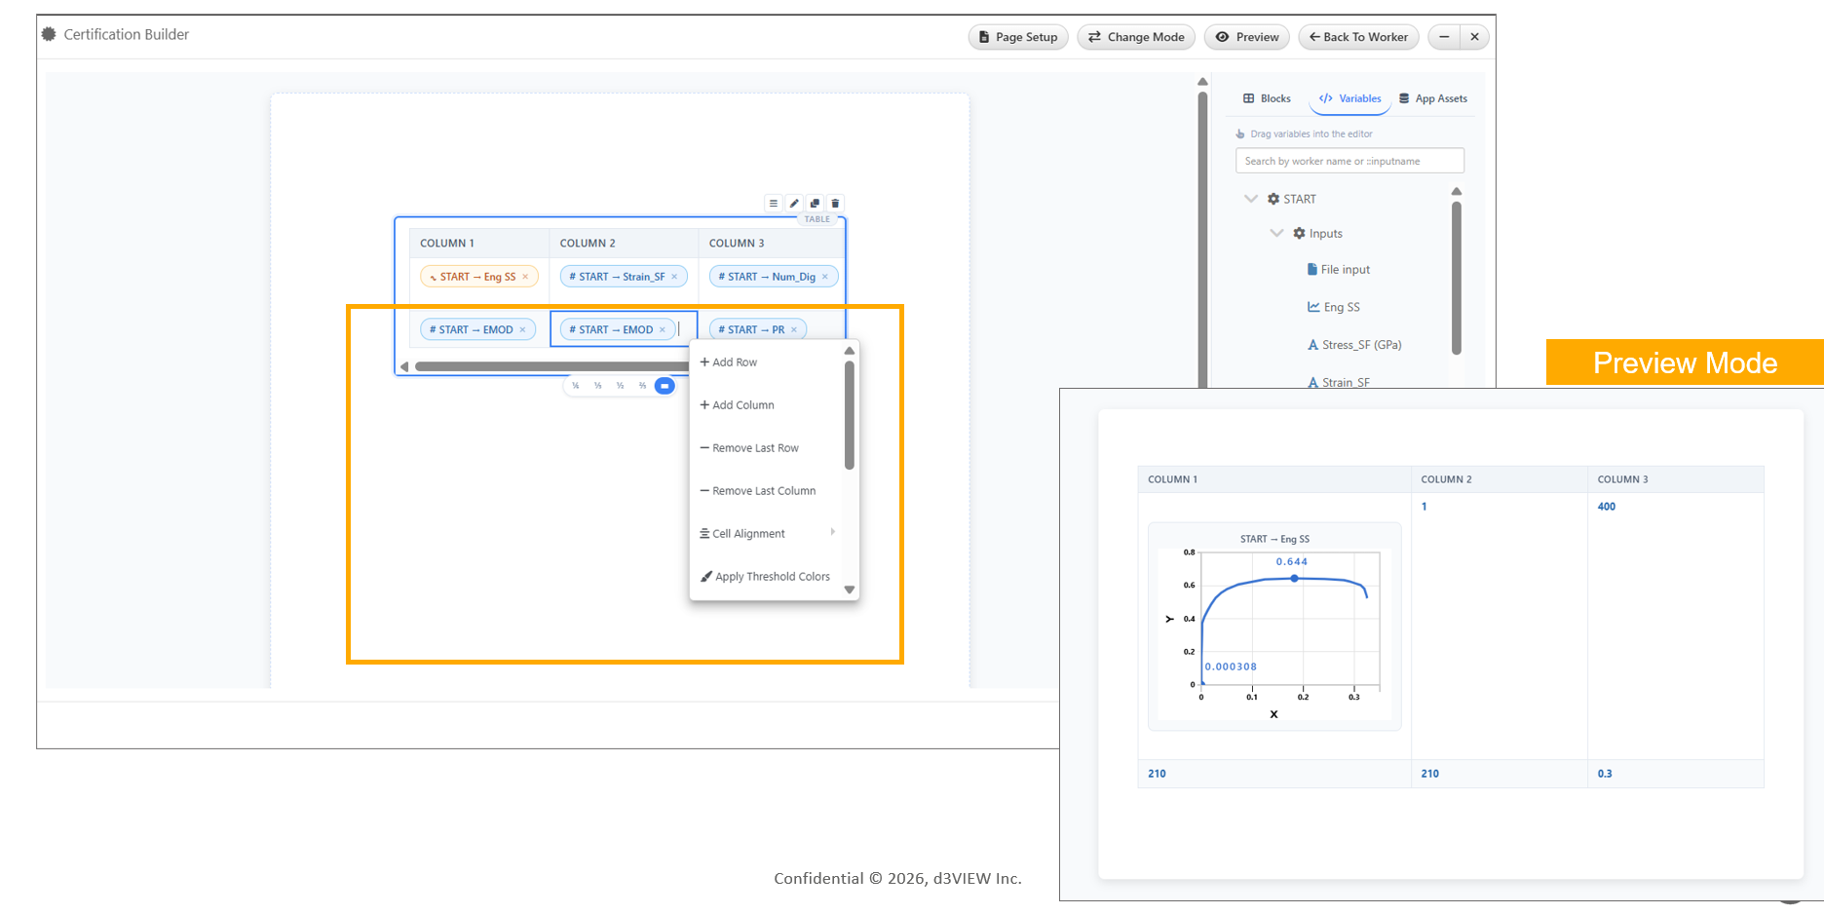Click the variable search input field
Image resolution: width=1824 pixels, height=914 pixels.
[x=1349, y=161]
